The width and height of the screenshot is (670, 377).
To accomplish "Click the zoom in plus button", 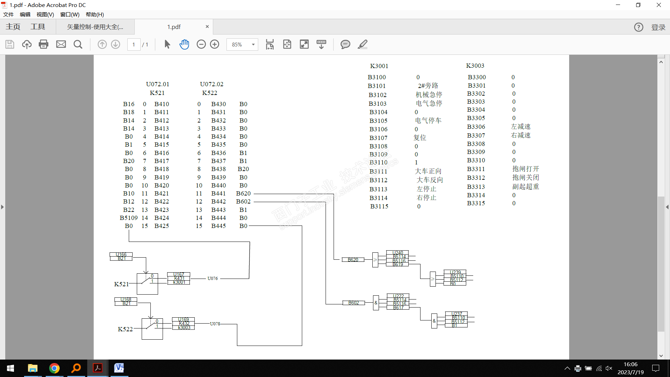I will click(x=215, y=44).
